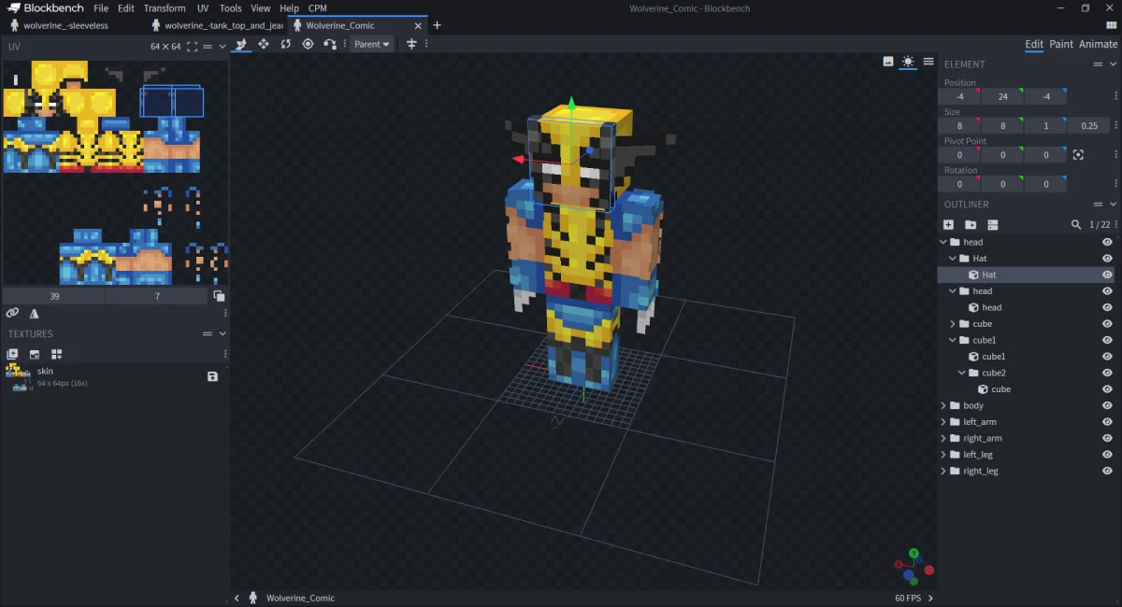Select the Vertex Snap tool
This screenshot has height=607, width=1122.
(x=330, y=44)
